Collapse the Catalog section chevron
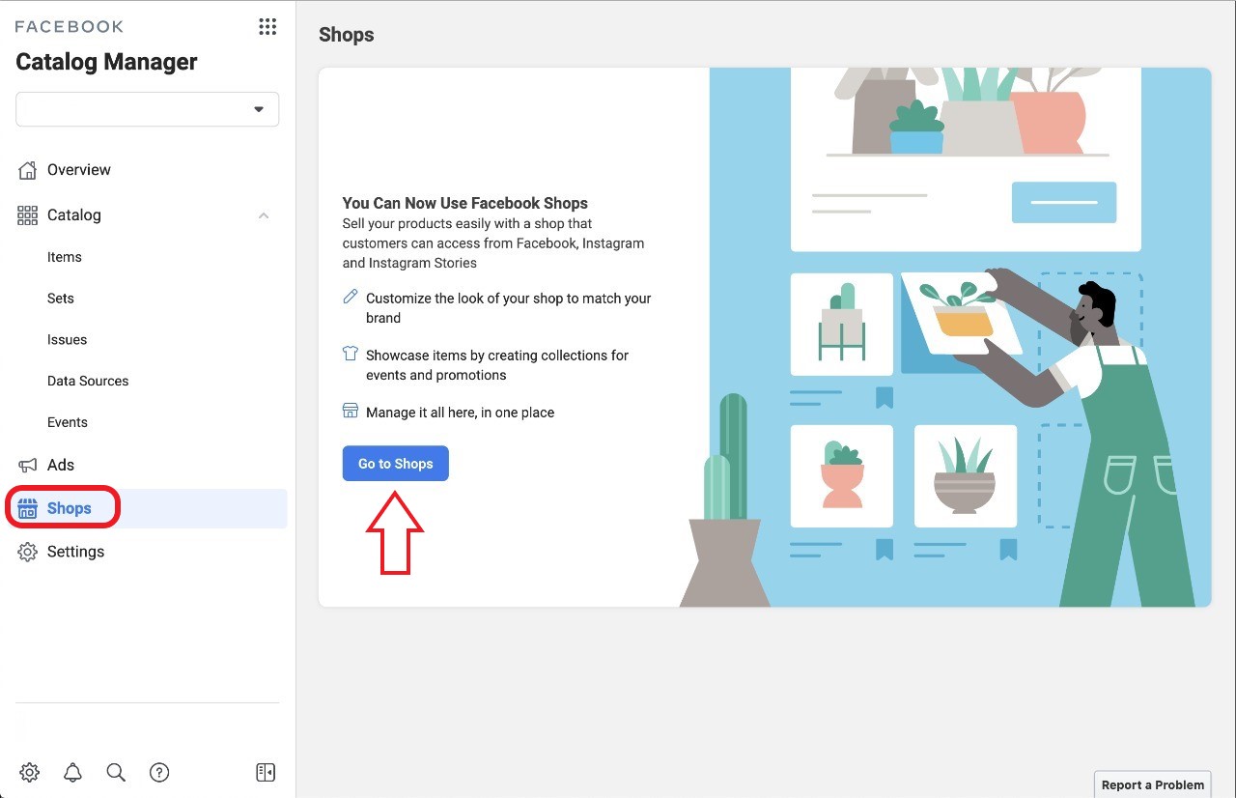The height and width of the screenshot is (798, 1236). tap(264, 215)
